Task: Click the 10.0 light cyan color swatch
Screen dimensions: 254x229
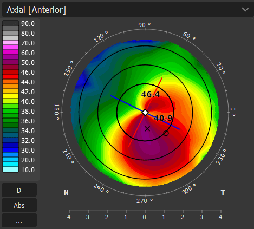Action: pos(10,169)
